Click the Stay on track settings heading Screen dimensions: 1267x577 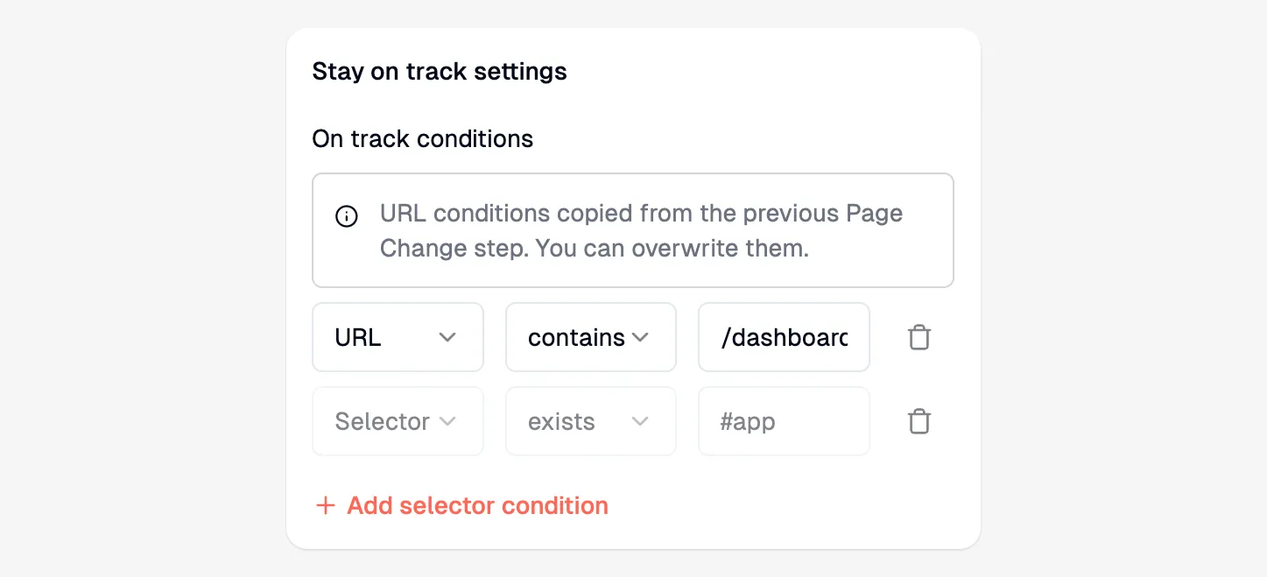439,71
